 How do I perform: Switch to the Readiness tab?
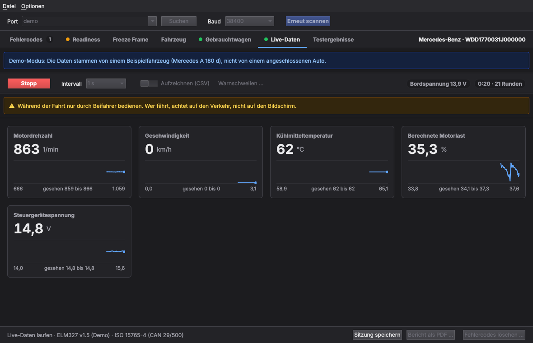click(x=83, y=40)
